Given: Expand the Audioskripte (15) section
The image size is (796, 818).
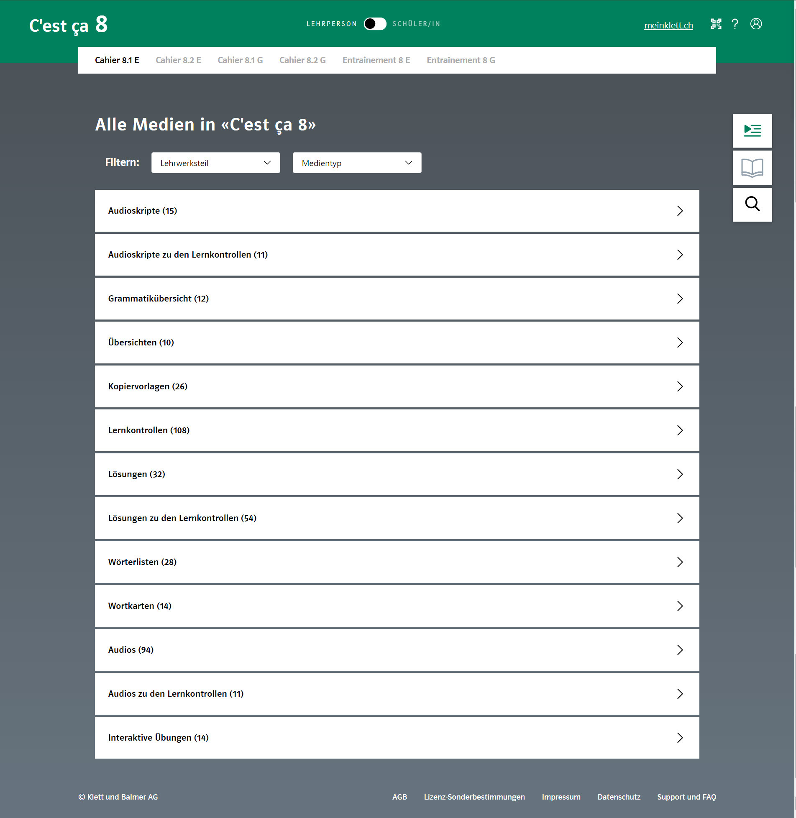Looking at the screenshot, I should pyautogui.click(x=397, y=211).
